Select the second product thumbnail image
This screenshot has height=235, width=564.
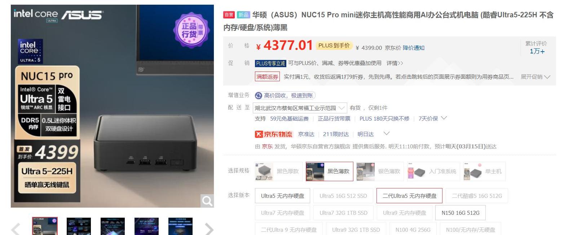(79, 226)
